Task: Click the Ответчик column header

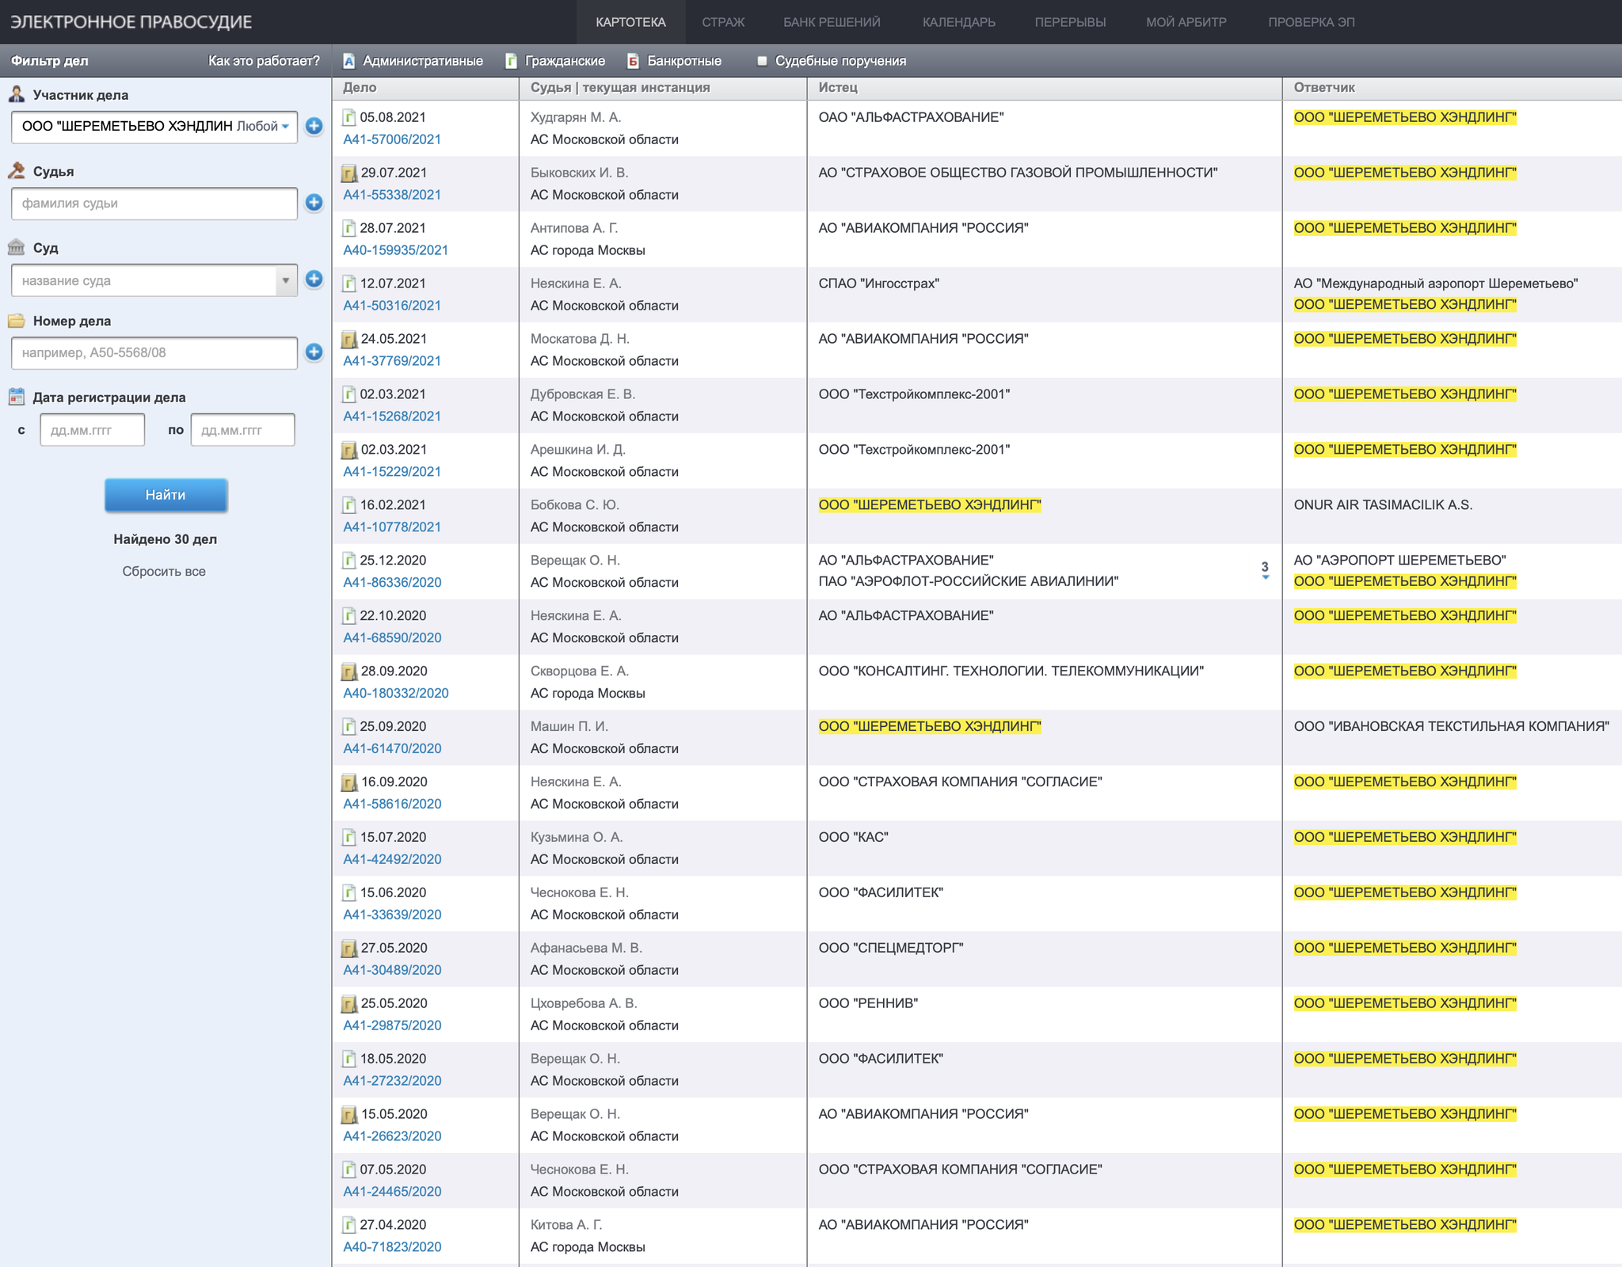Action: 1324,87
